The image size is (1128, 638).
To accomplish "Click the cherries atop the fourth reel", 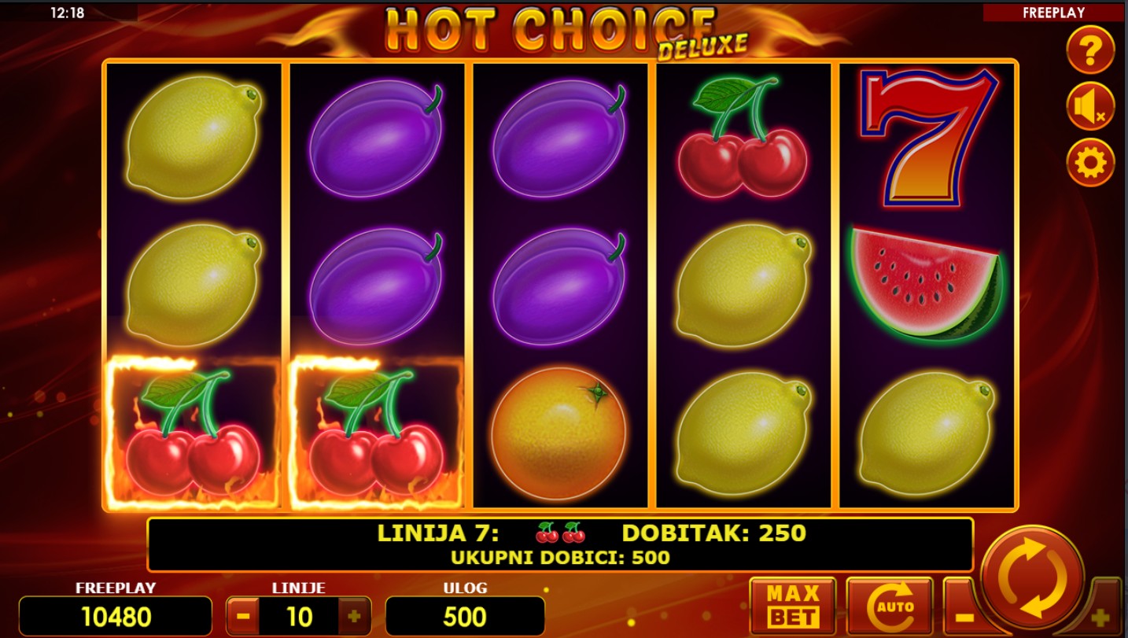I will [x=743, y=138].
